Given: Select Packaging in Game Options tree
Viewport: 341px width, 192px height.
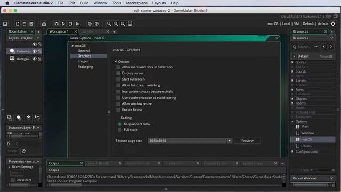Looking at the screenshot, I should (85, 67).
